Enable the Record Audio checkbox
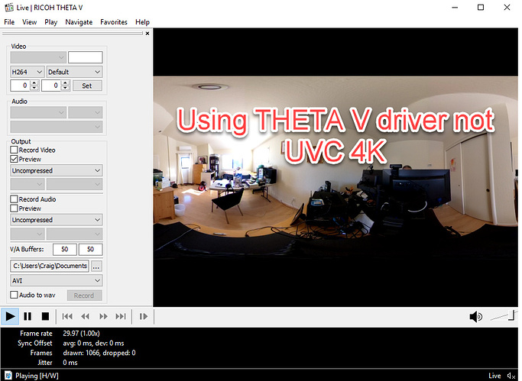Image resolution: width=522 pixels, height=381 pixels. (14, 199)
